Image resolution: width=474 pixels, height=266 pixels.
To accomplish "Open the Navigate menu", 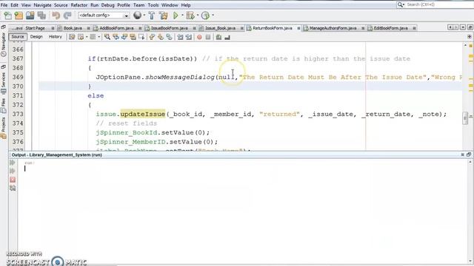I will click(x=42, y=5).
